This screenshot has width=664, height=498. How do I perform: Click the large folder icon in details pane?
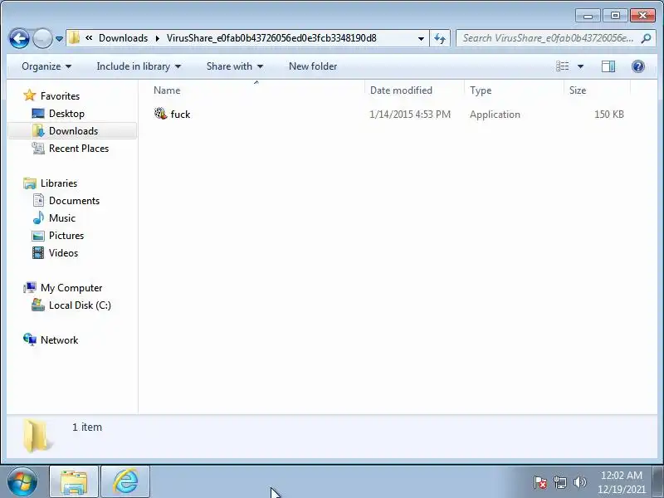click(37, 436)
